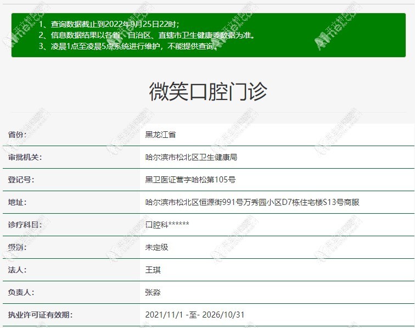Image resolution: width=415 pixels, height=328 pixels.
Task: Click the 审批机关 row label
Action: [25, 157]
